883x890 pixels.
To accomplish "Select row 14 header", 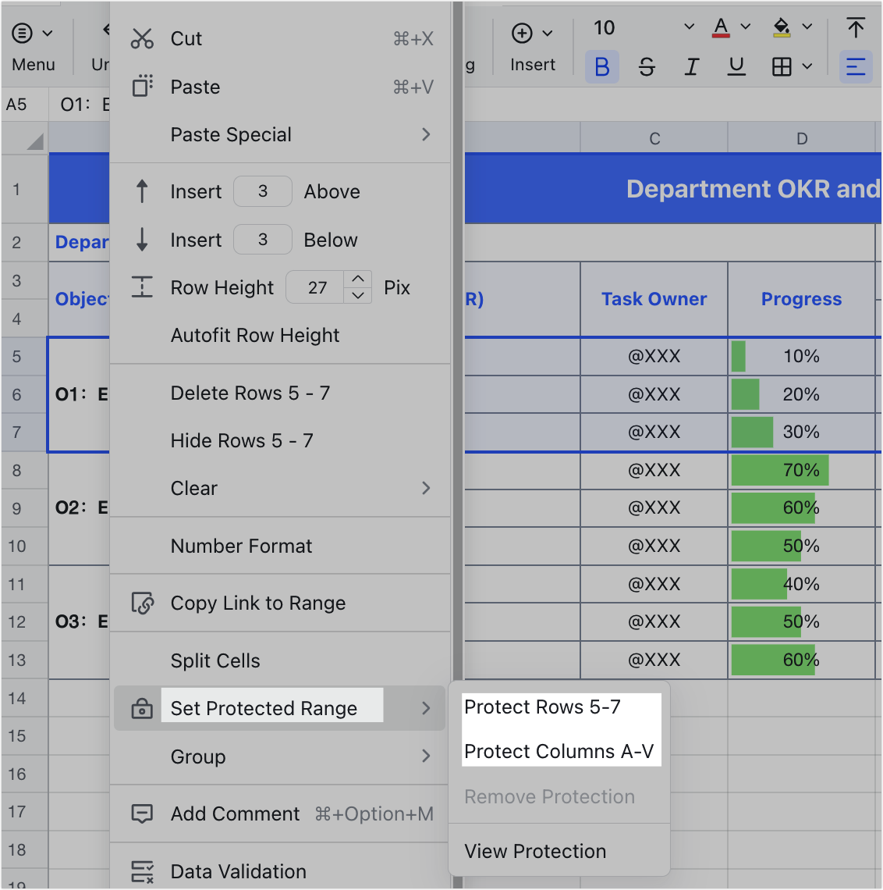I will pos(24,698).
